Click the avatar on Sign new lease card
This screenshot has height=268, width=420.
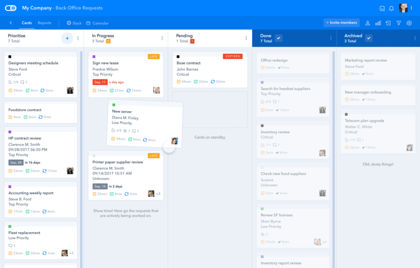[156, 90]
